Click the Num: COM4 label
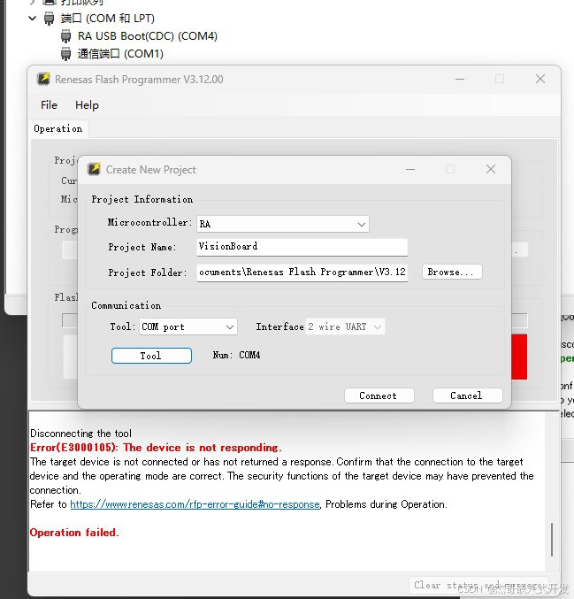574x599 pixels. pyautogui.click(x=237, y=356)
